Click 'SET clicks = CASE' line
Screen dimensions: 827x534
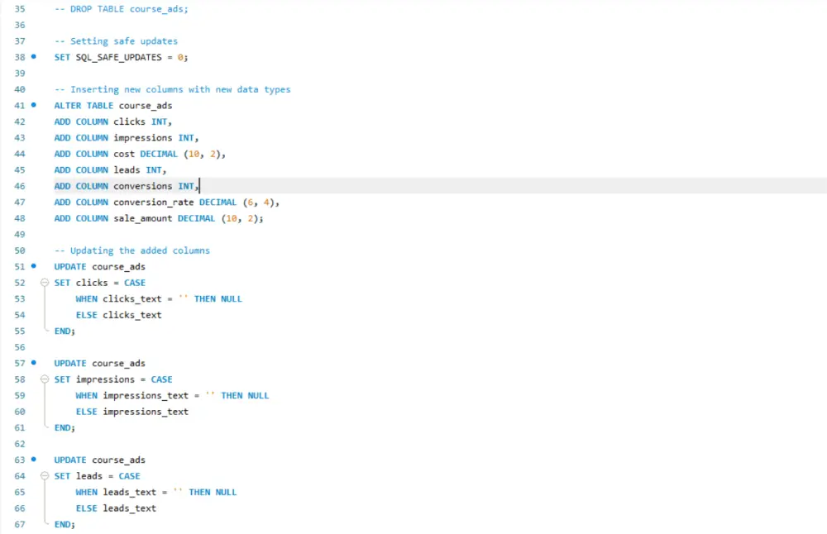coord(100,283)
